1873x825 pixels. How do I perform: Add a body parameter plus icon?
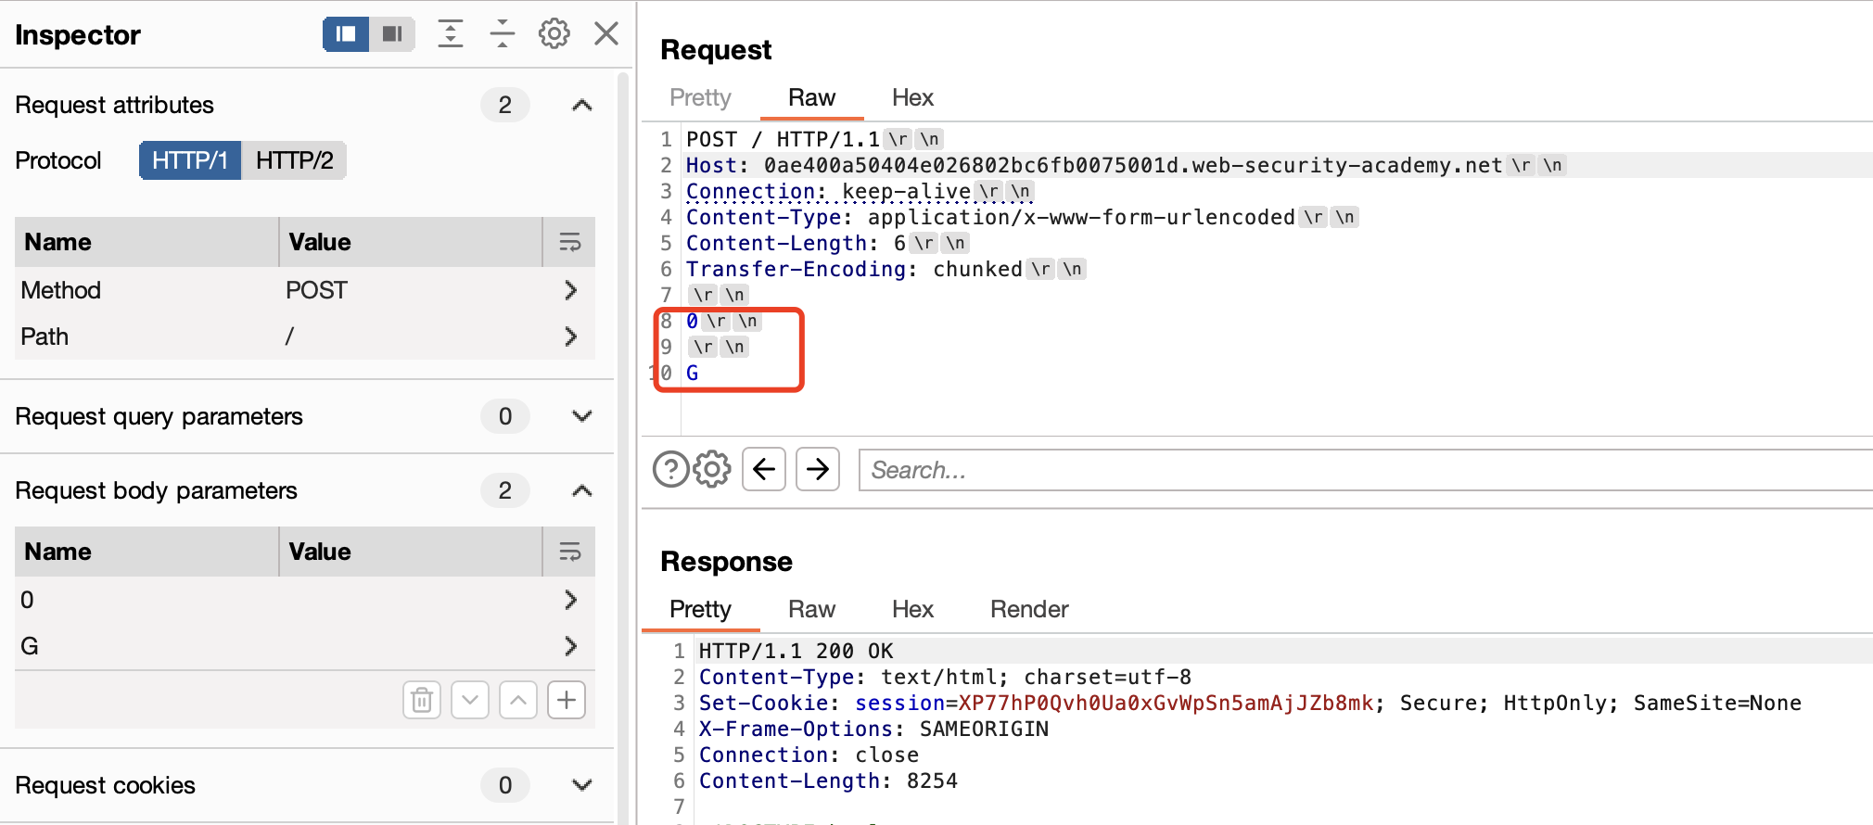click(x=567, y=700)
